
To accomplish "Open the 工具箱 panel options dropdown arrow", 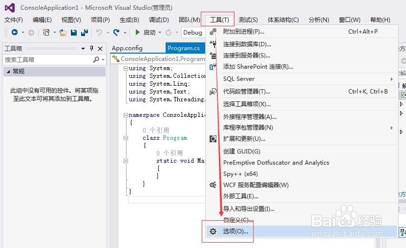I will 83,49.
